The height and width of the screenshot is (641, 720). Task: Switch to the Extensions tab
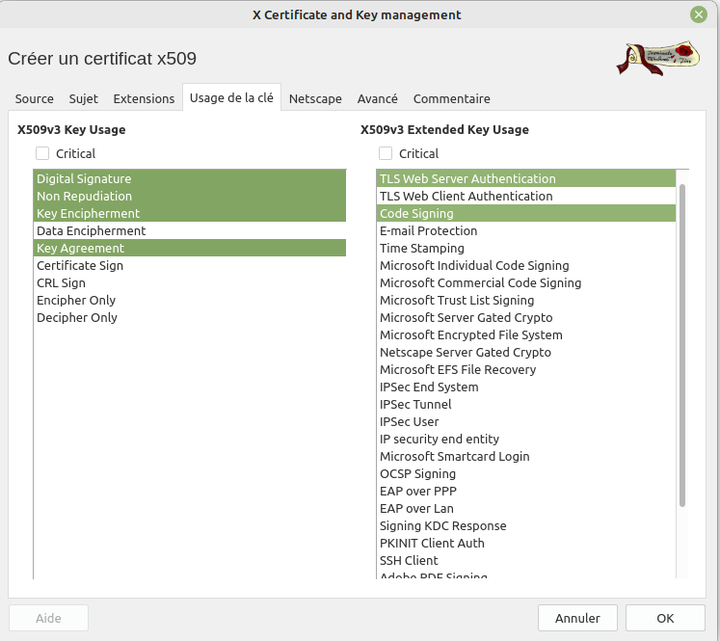[x=144, y=98]
